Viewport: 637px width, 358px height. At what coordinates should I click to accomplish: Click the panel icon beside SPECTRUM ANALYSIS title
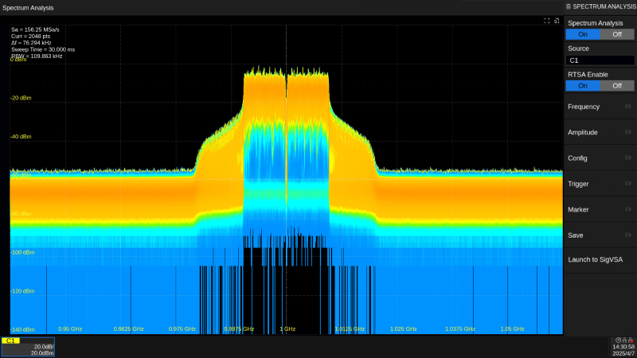tap(568, 6)
